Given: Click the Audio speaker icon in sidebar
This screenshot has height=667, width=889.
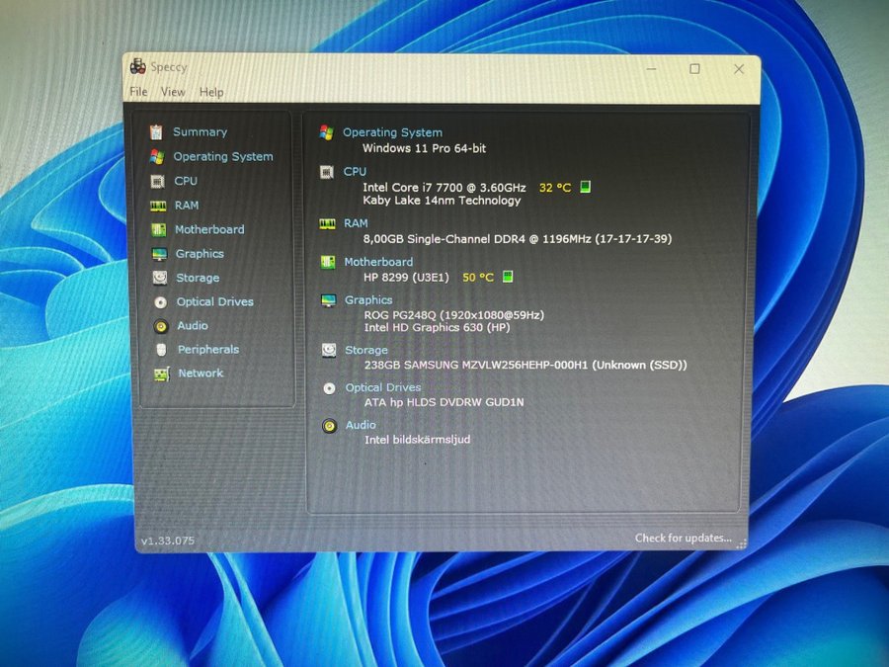Looking at the screenshot, I should click(160, 326).
